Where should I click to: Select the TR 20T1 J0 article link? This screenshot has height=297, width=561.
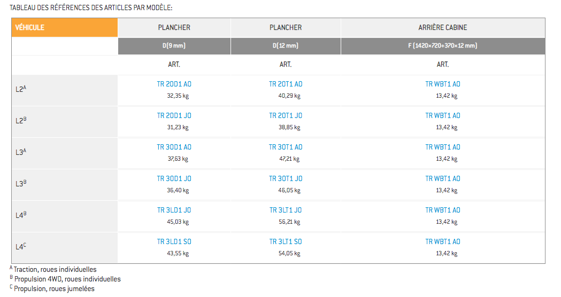286,115
